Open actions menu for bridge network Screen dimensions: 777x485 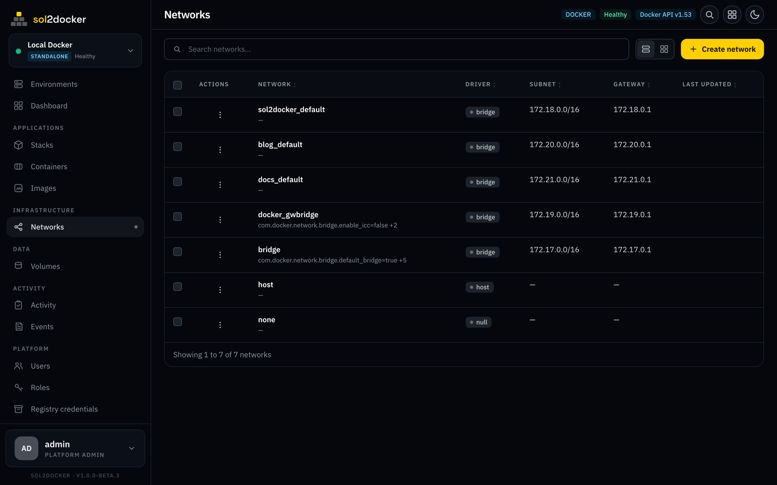(x=220, y=255)
